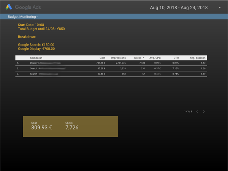228x171 pixels.
Task: Click avg. position value 1.13
Action: click(x=203, y=63)
